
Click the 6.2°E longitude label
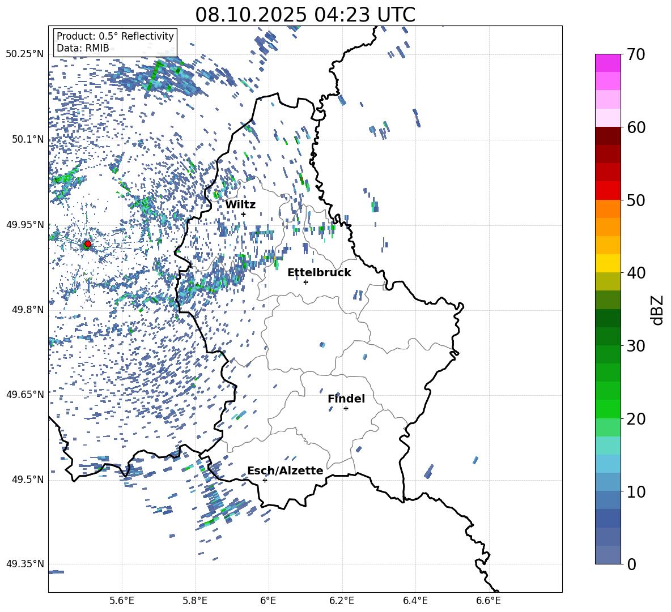coord(342,601)
